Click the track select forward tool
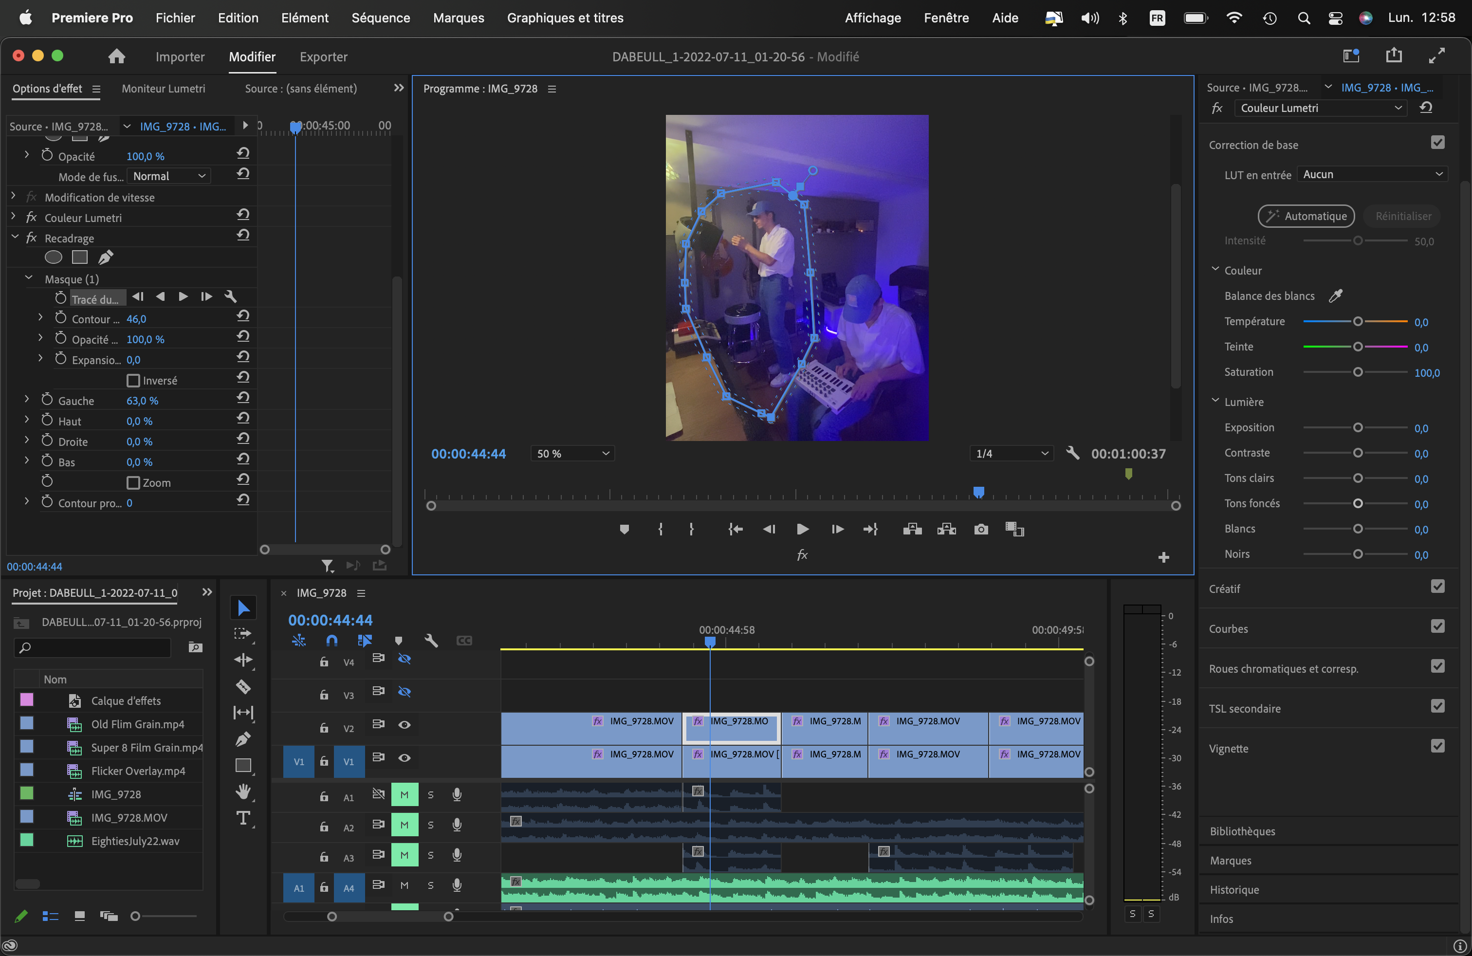The image size is (1472, 956). tap(242, 633)
